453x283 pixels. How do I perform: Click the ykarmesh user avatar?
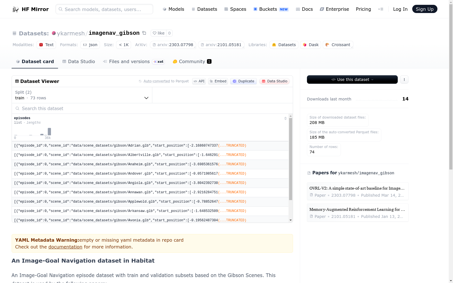(54, 33)
